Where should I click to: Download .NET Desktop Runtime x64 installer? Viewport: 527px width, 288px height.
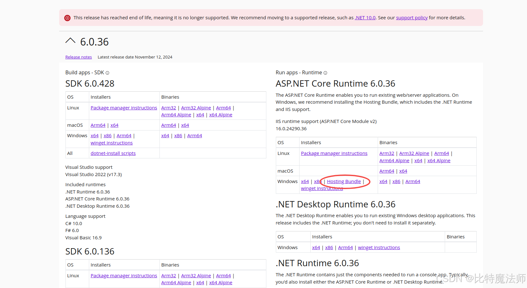316,248
